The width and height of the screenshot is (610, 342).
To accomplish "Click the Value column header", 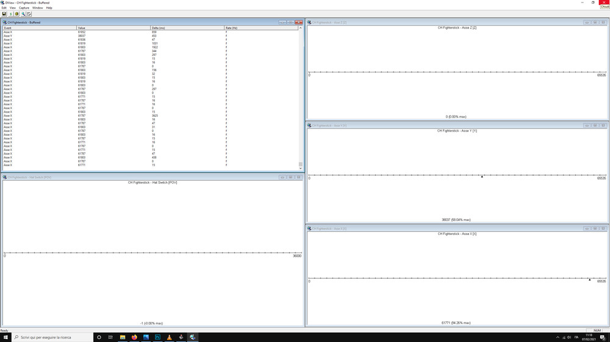I will click(x=113, y=28).
